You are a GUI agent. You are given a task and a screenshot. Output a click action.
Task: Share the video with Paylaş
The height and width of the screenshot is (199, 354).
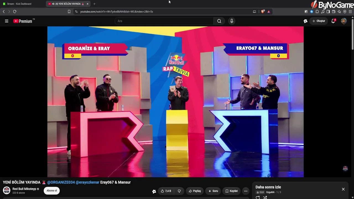tap(195, 191)
